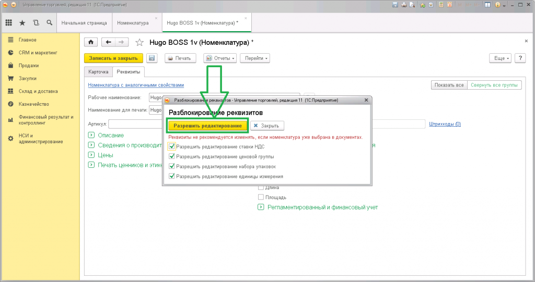The image size is (535, 282).
Task: Open the information icon in title bar
Action: (497, 5)
